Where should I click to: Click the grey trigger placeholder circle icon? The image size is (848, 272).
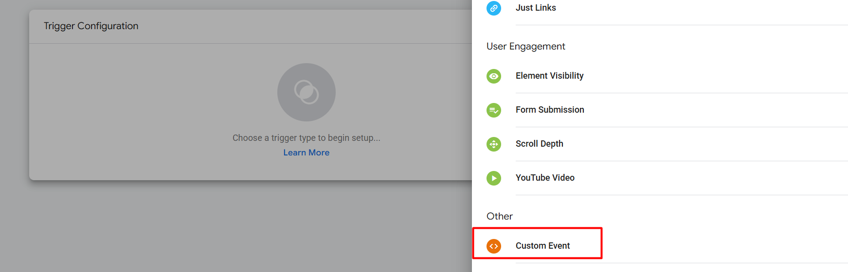(306, 92)
